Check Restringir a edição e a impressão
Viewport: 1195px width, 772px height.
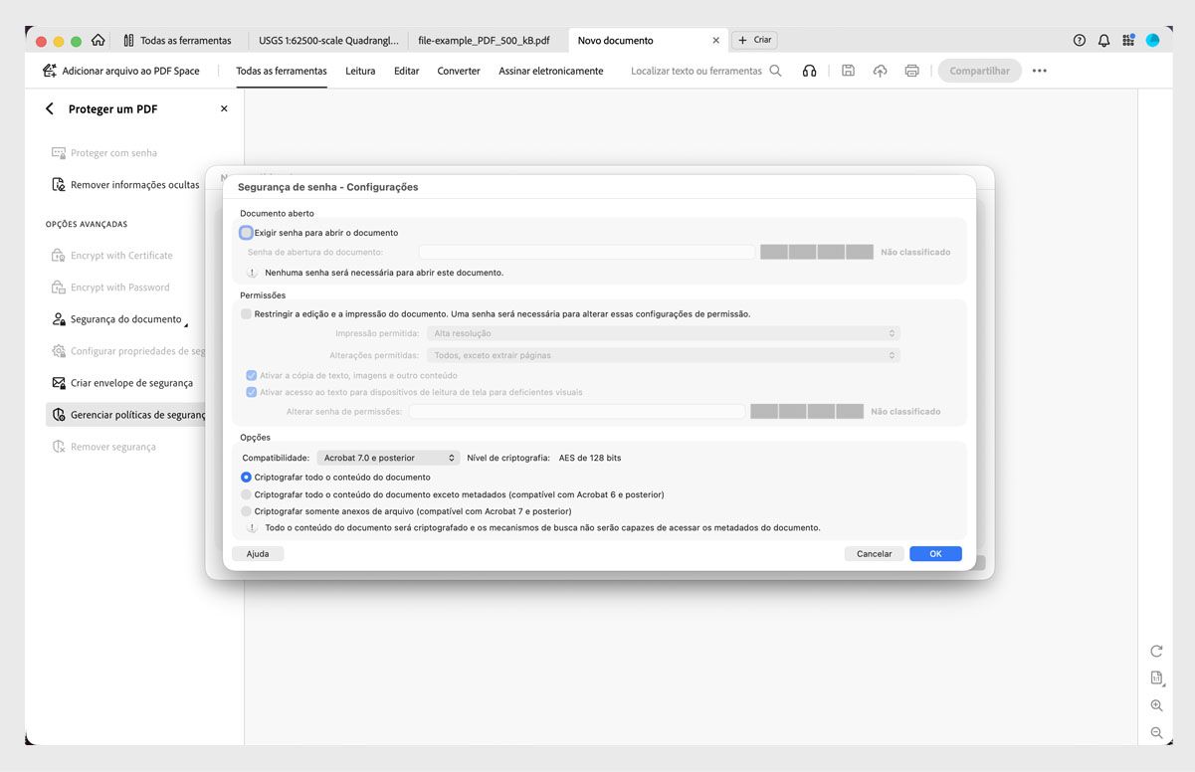point(246,313)
